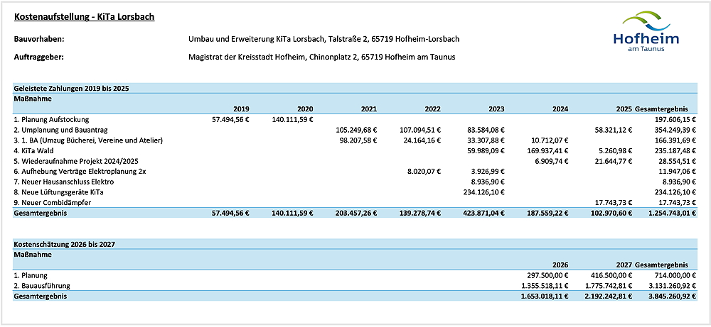Screen dimensions: 711x327
Task: Click the Auftraggeber label
Action: point(38,57)
